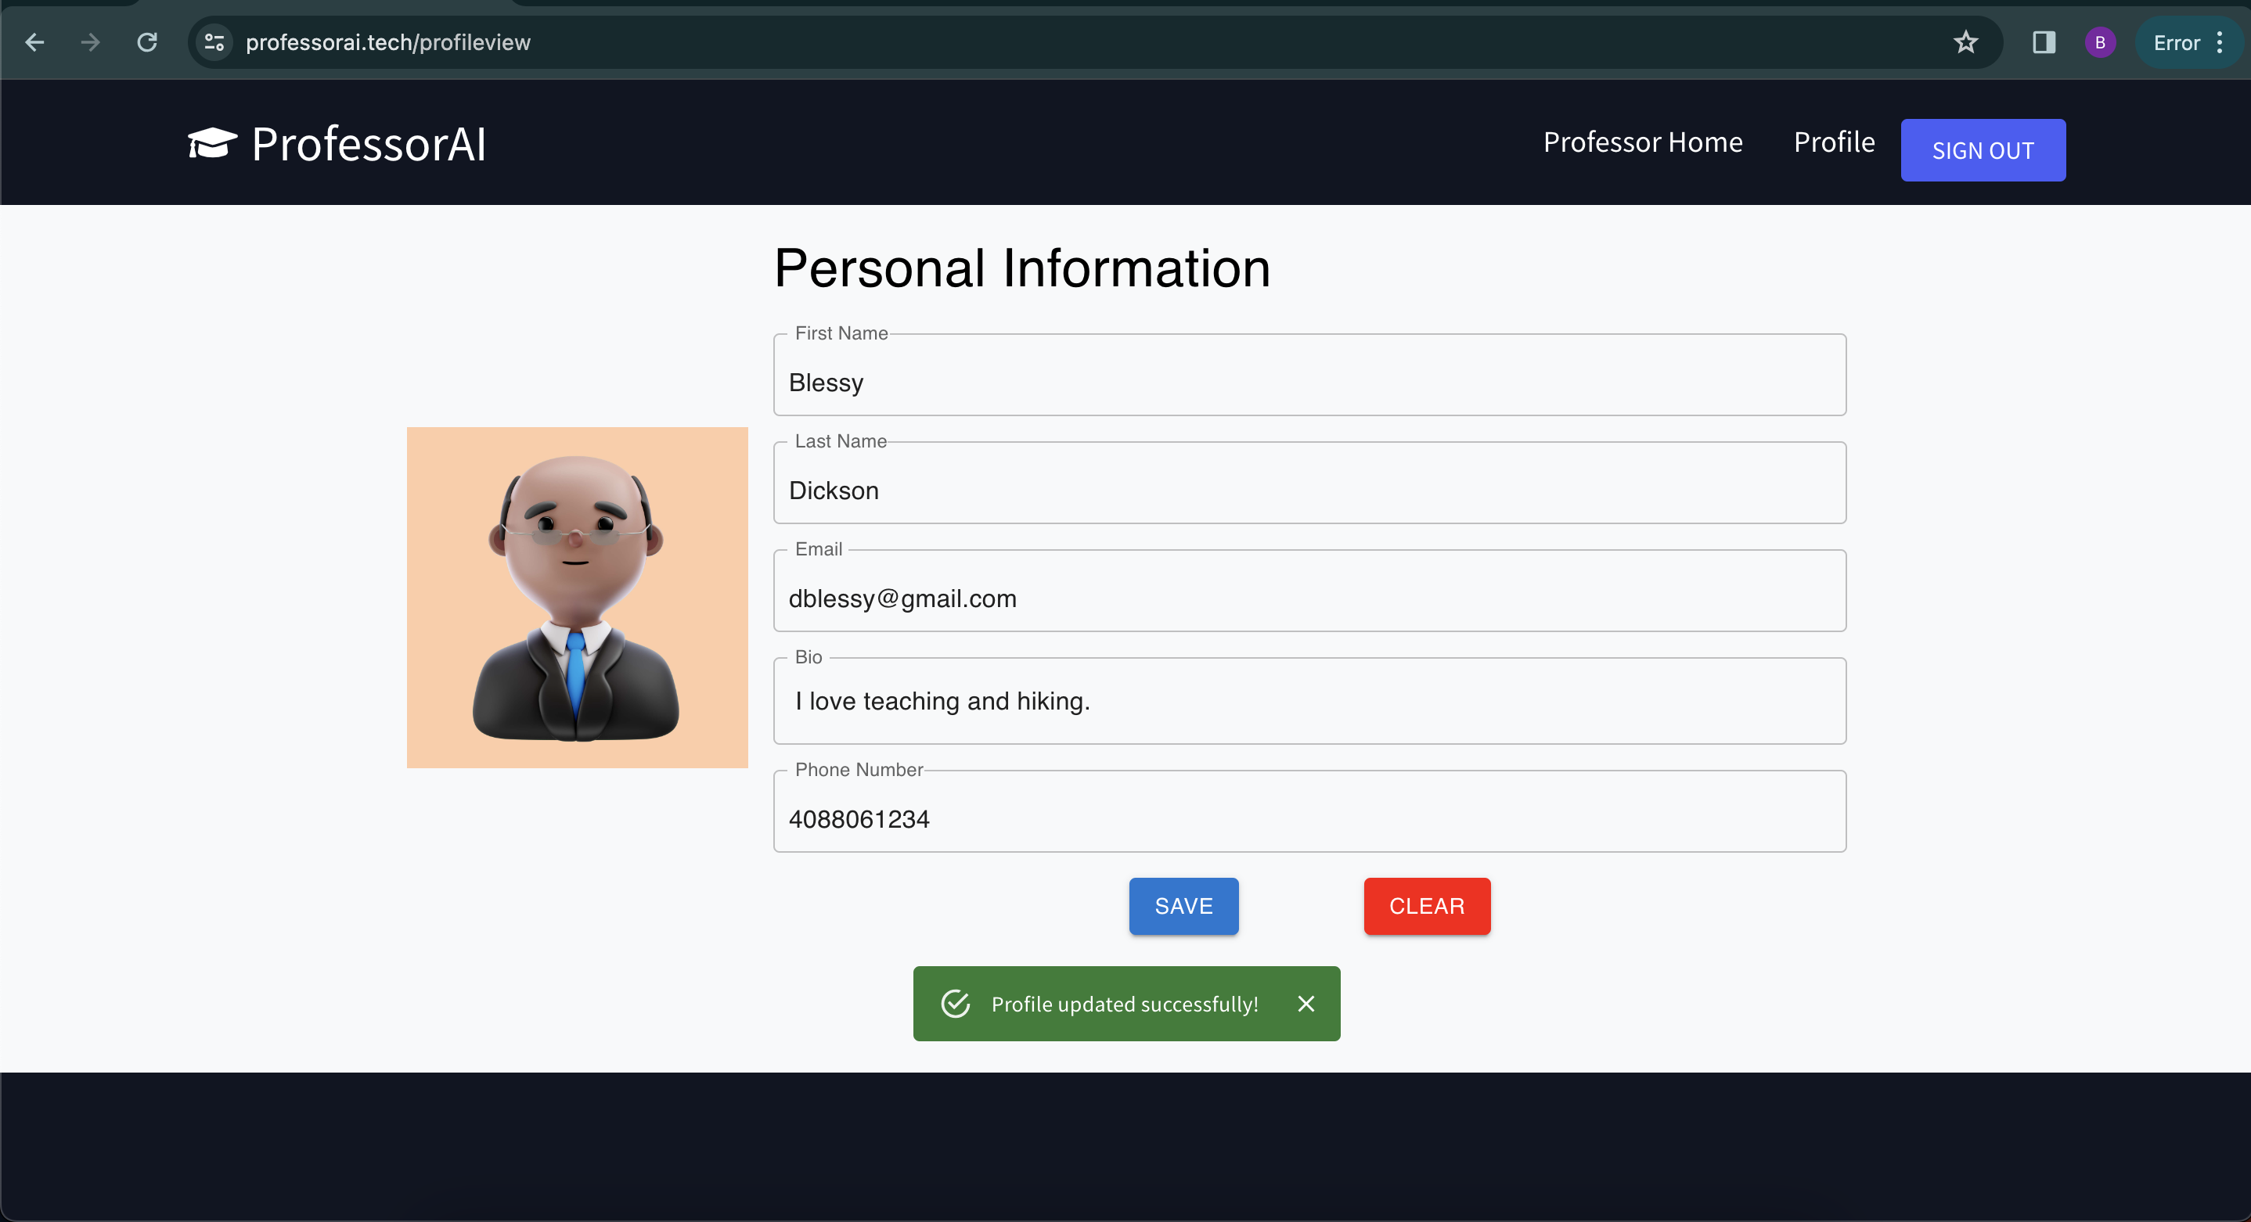Open the browser side panel icon
Viewport: 2251px width, 1222px height.
[2043, 42]
